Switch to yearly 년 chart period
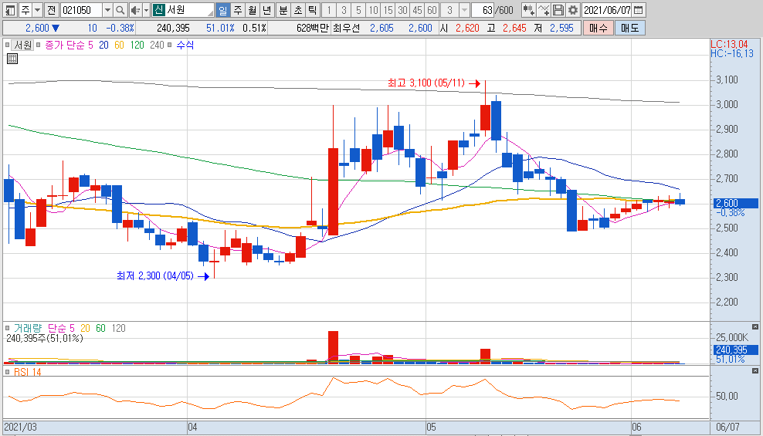This screenshot has width=763, height=436. tap(266, 10)
